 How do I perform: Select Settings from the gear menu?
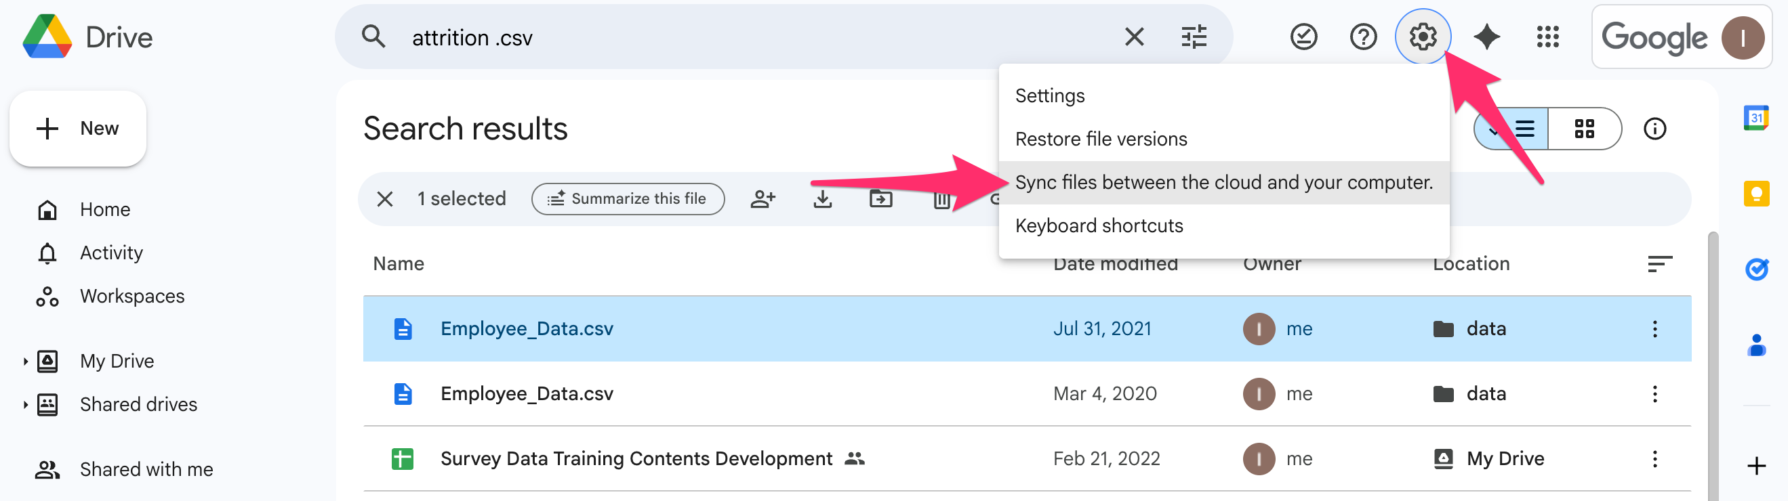pyautogui.click(x=1049, y=95)
